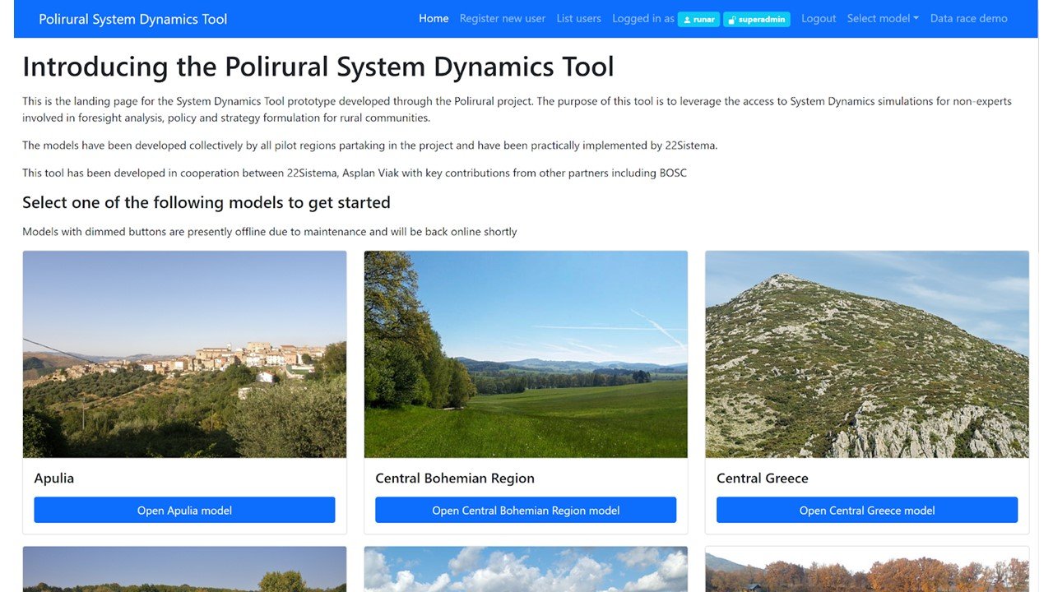
Task: Select the Home menu item
Action: [x=434, y=17]
